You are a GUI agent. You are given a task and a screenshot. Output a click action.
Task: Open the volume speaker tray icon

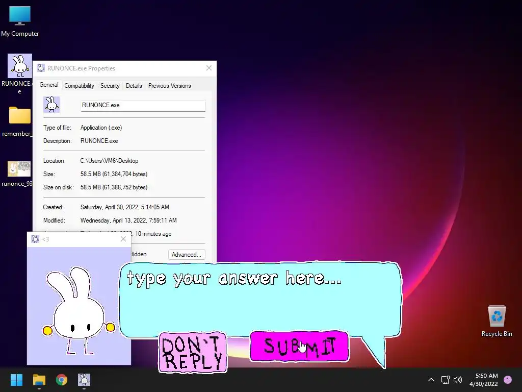click(458, 380)
